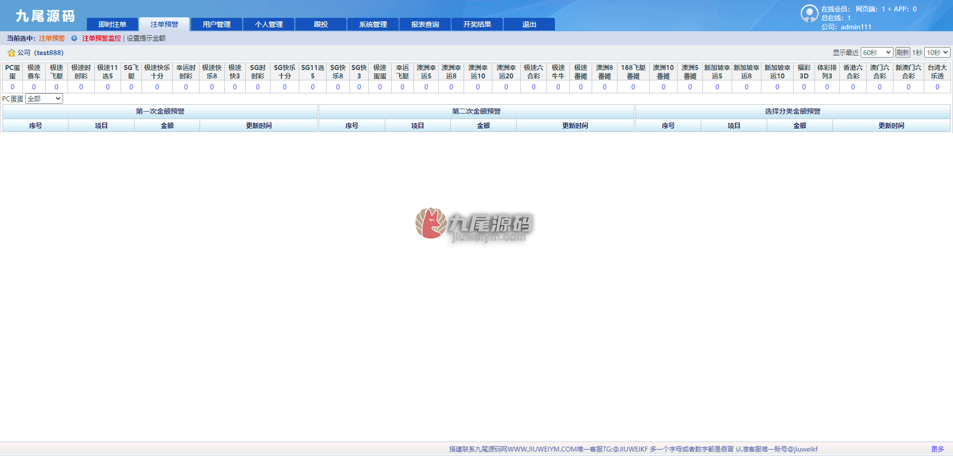The height and width of the screenshot is (456, 953).
Task: Click the blue arrow icon beside 注单预警监控
Action: 74,38
